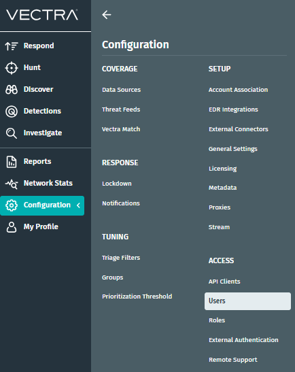Click the Detections target icon
This screenshot has height=372, width=295.
pyautogui.click(x=12, y=112)
